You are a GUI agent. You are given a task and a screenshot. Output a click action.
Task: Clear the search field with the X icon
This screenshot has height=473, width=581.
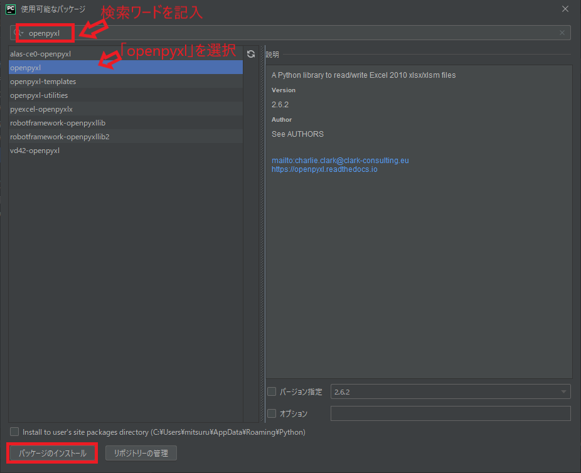tap(562, 33)
